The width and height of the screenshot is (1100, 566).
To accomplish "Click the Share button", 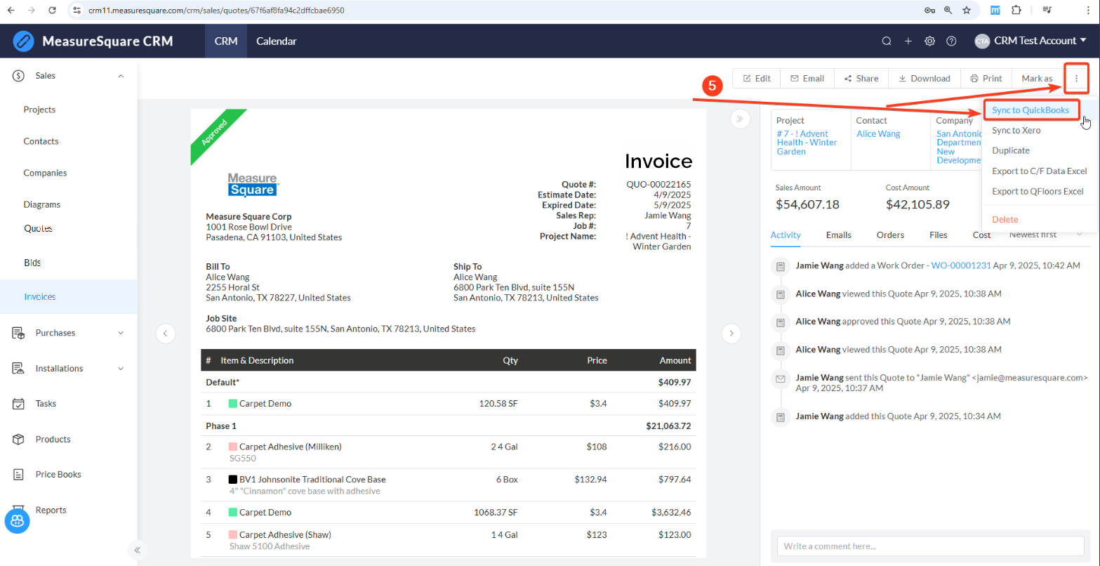I will coord(861,79).
